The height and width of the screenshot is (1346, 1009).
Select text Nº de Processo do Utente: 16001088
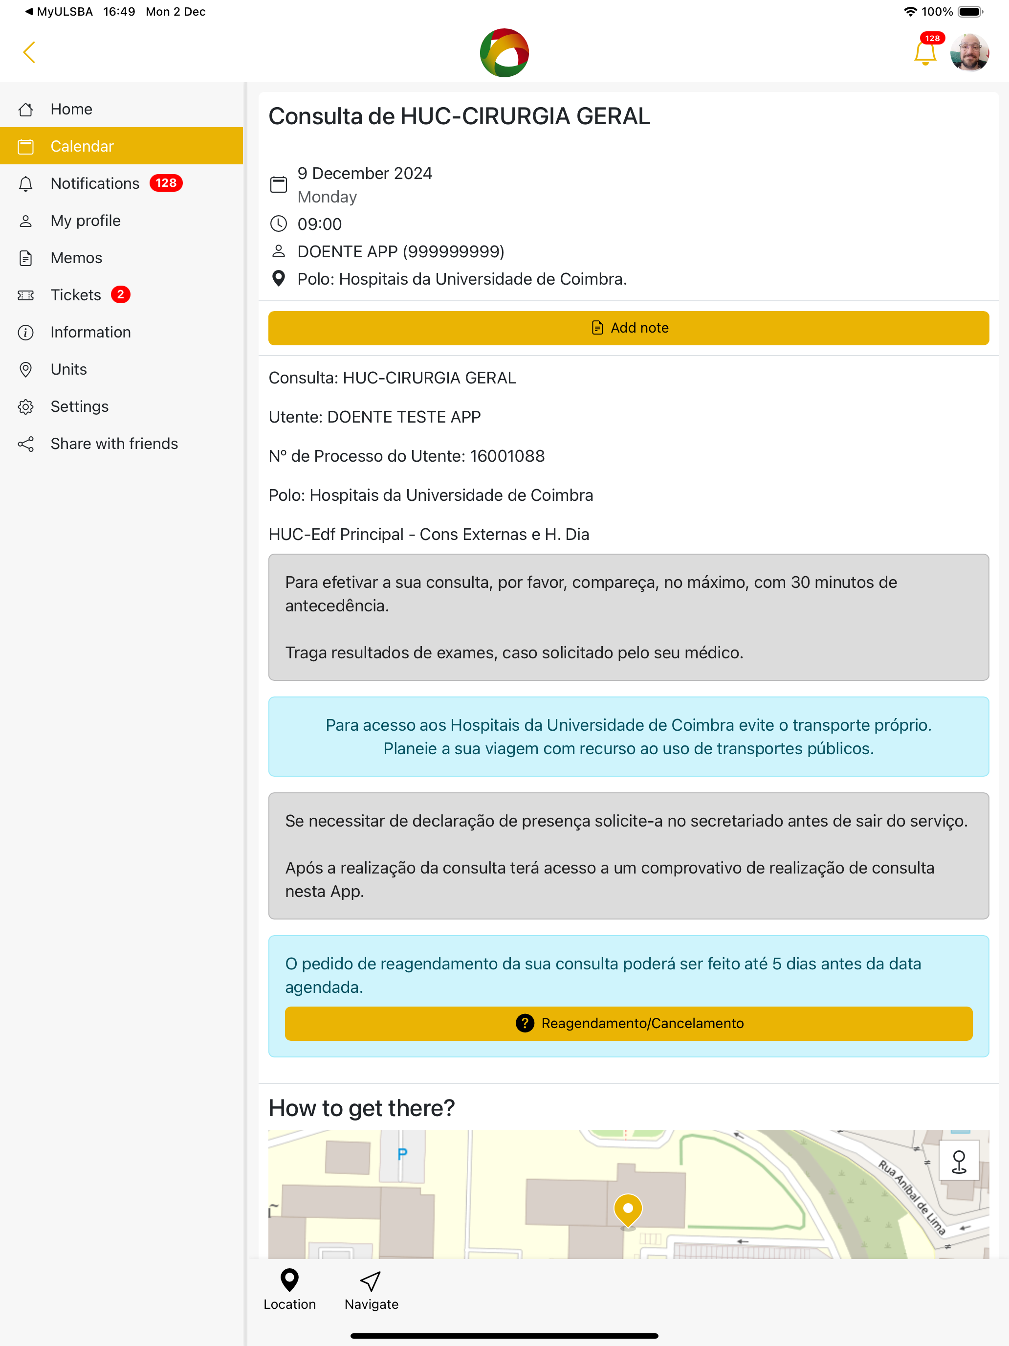(x=406, y=456)
